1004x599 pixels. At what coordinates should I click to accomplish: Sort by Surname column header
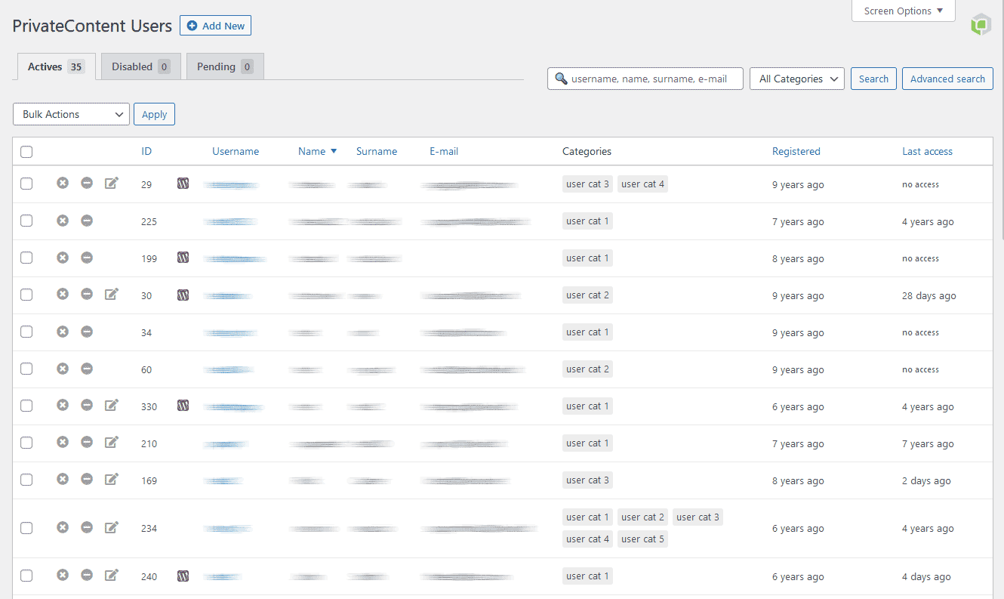tap(377, 151)
